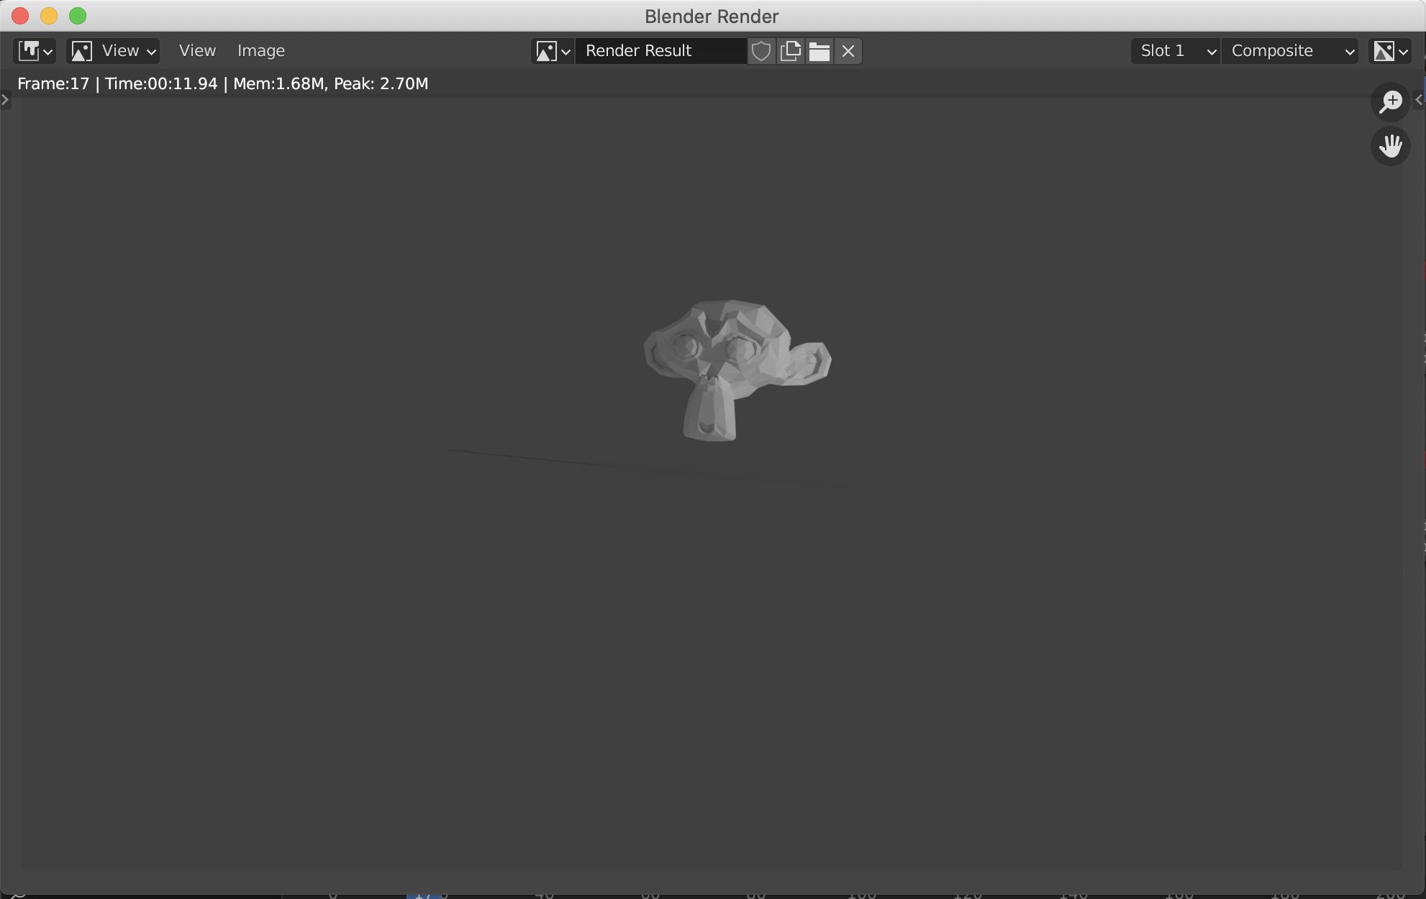Open image via the folder icon
Image resolution: width=1426 pixels, height=899 pixels.
click(x=819, y=51)
